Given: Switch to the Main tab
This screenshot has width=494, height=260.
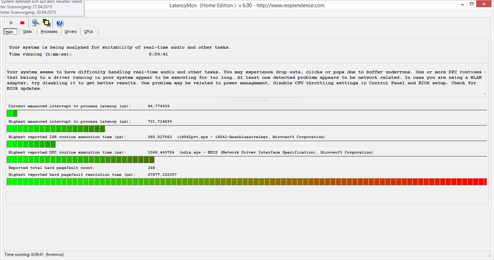Looking at the screenshot, I should (10, 32).
